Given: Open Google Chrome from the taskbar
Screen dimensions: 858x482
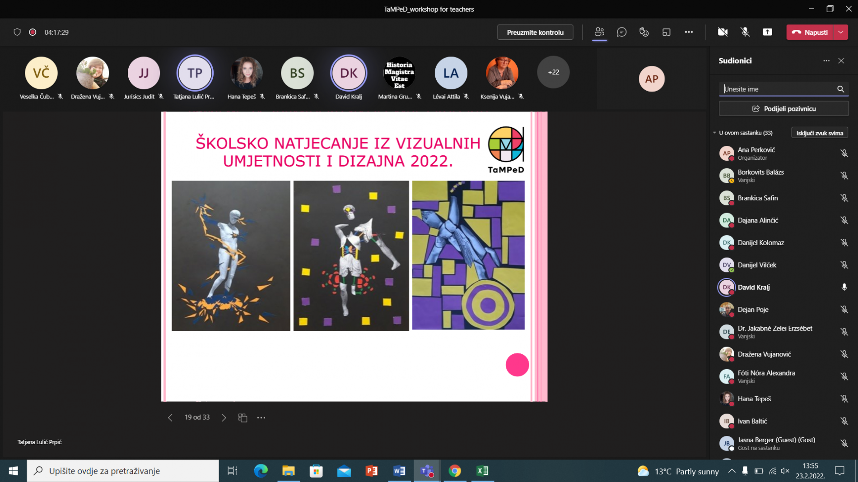Looking at the screenshot, I should click(x=455, y=471).
